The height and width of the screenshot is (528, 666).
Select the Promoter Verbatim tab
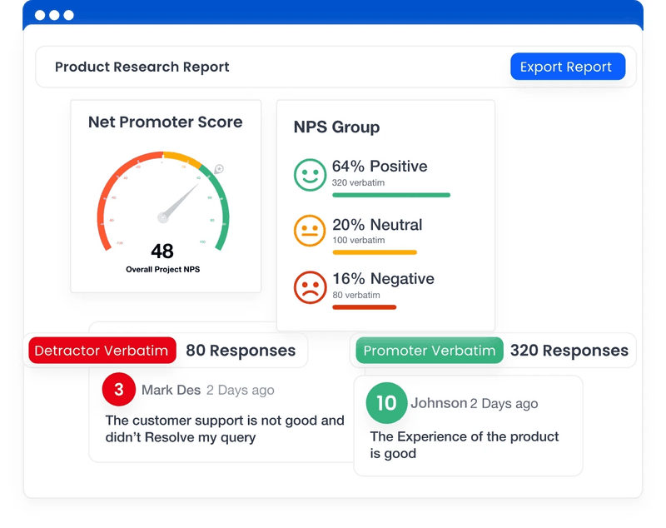430,351
